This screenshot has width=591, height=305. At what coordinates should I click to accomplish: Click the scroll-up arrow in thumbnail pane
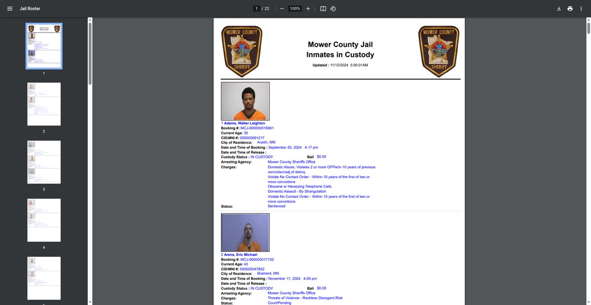(89, 20)
